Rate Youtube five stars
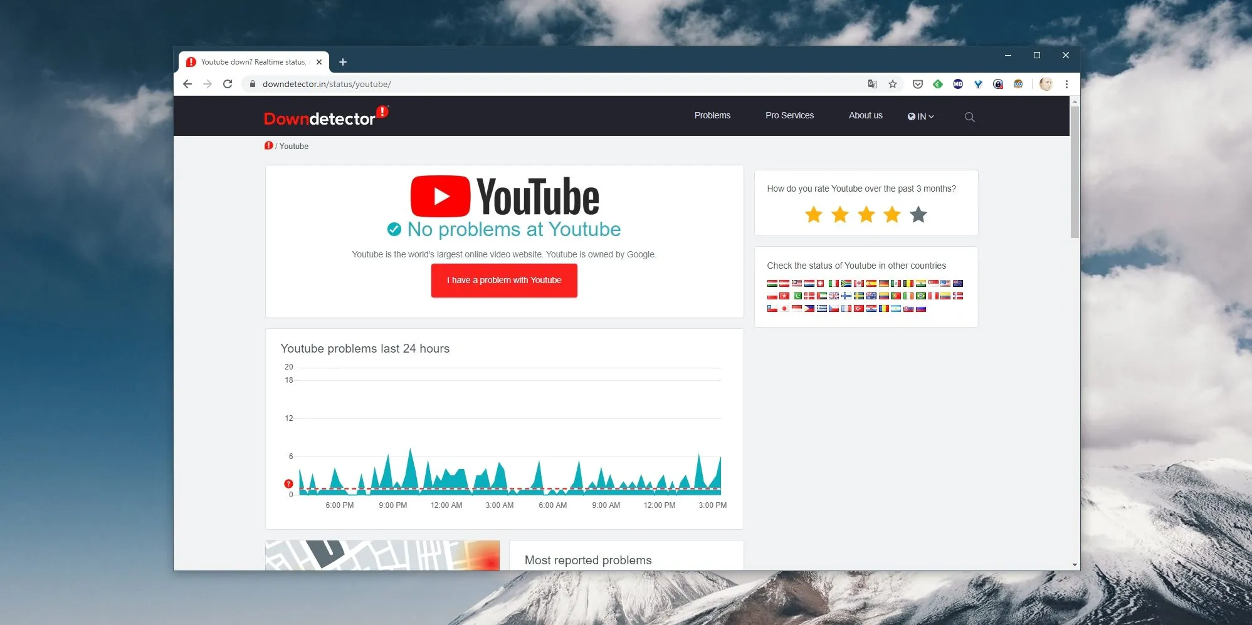Image resolution: width=1252 pixels, height=625 pixels. (918, 214)
